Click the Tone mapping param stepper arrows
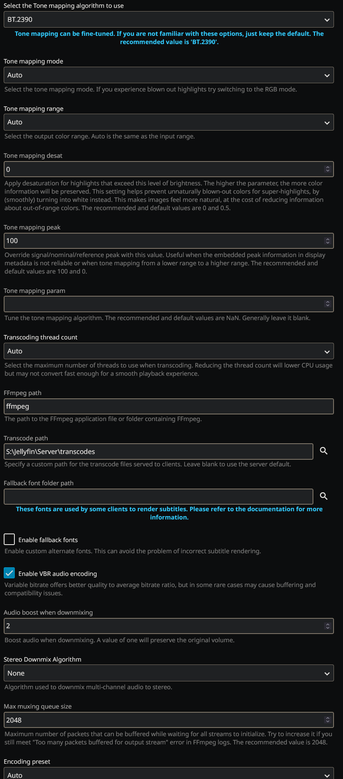Screen dimensions: 343x779 pyautogui.click(x=327, y=304)
